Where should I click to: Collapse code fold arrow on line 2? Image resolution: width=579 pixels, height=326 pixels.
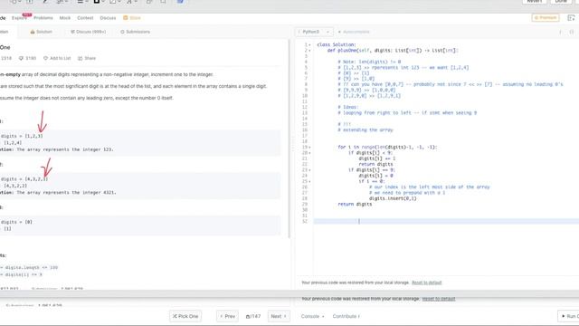[309, 51]
